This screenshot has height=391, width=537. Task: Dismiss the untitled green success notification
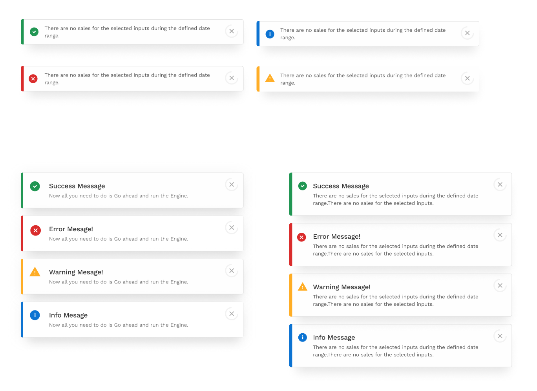click(x=232, y=31)
